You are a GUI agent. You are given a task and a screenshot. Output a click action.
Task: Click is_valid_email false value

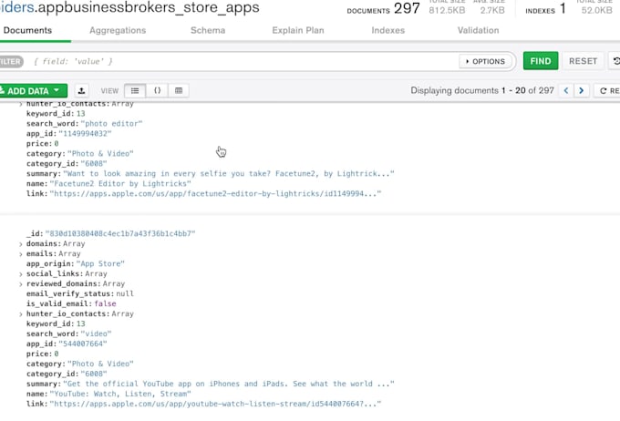(105, 304)
